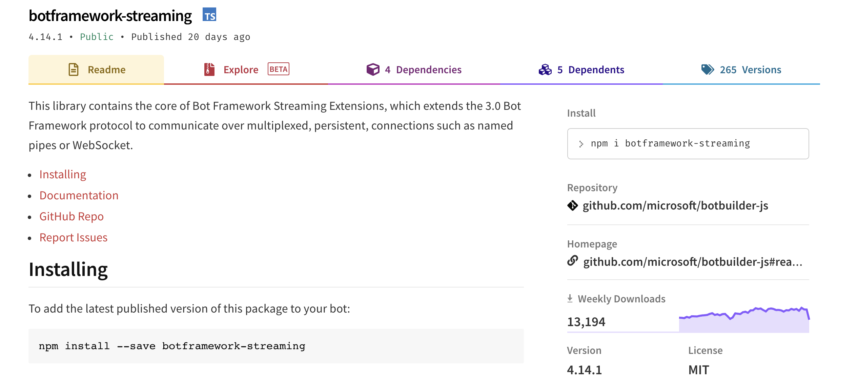Click the git repository diamond icon
Image resolution: width=858 pixels, height=379 pixels.
[x=573, y=205]
